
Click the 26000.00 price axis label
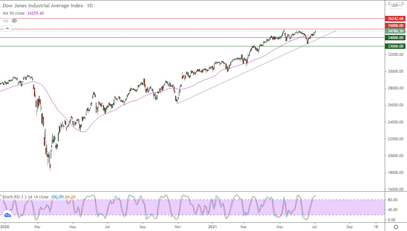coord(396,105)
